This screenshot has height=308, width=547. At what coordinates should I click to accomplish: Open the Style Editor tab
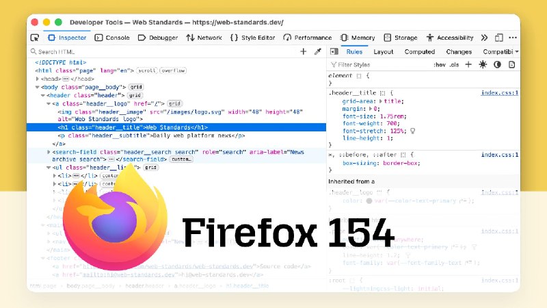coord(252,38)
